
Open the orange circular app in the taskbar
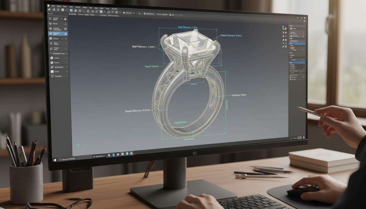109,155
